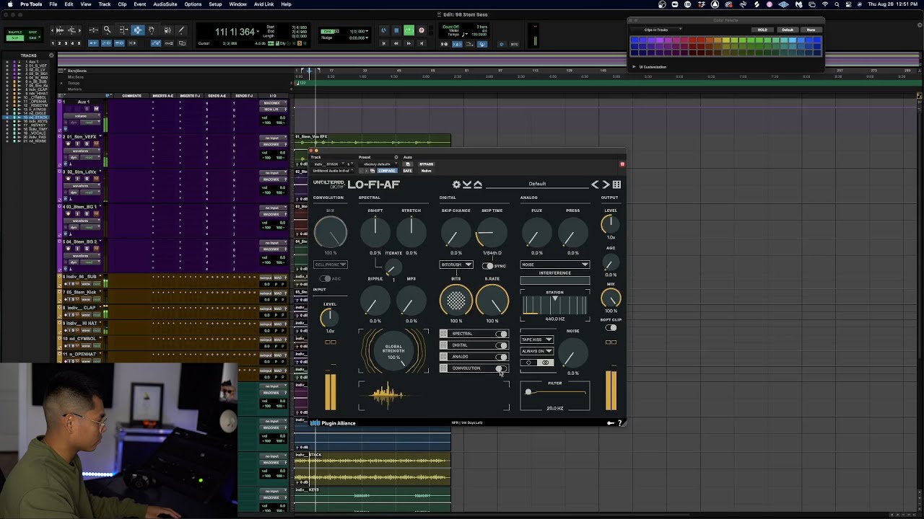Click the Plugin Alliance key license icon
Screen dimensions: 924x519
click(x=611, y=423)
